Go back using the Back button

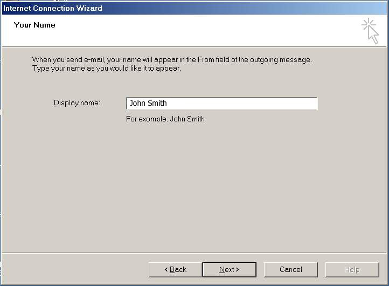(x=175, y=269)
